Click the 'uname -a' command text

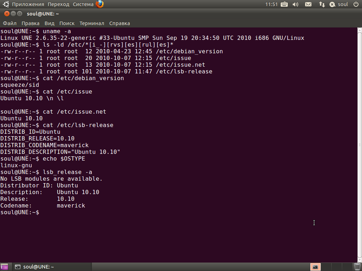point(57,31)
